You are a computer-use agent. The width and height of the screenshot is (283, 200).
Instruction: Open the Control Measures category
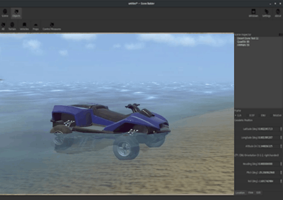pos(52,27)
